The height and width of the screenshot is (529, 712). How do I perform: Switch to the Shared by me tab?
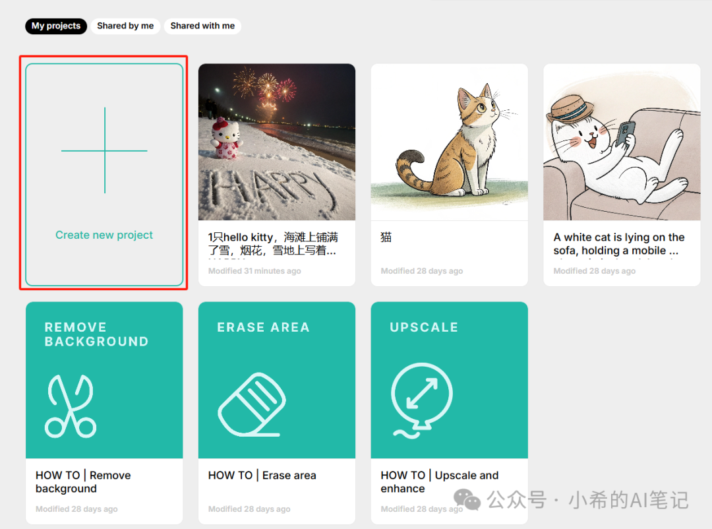[125, 26]
